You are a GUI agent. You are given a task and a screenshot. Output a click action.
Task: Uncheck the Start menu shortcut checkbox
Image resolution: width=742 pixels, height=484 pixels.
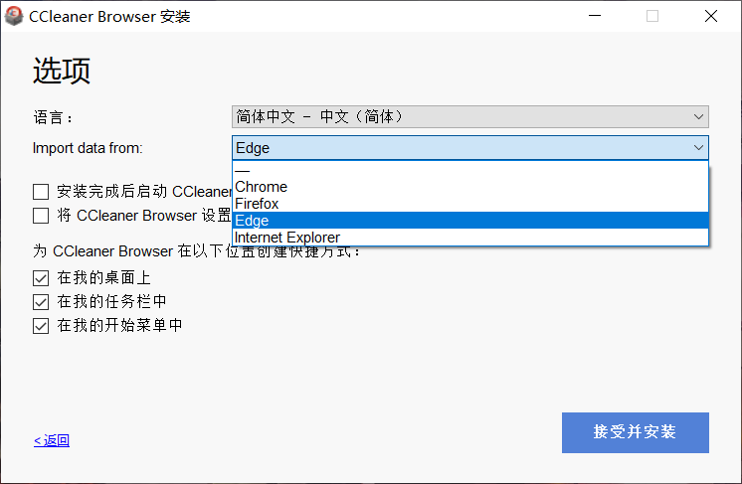point(41,325)
